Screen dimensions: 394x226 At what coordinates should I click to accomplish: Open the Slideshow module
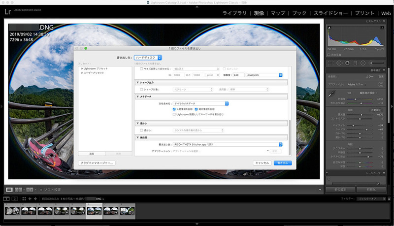[x=330, y=13]
